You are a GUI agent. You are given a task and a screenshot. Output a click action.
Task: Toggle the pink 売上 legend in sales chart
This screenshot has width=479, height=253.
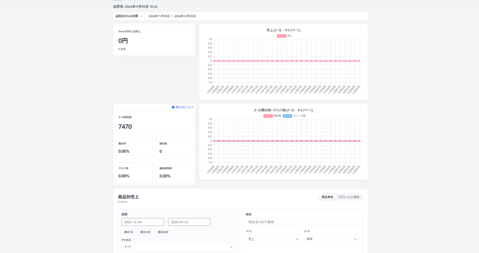click(281, 35)
